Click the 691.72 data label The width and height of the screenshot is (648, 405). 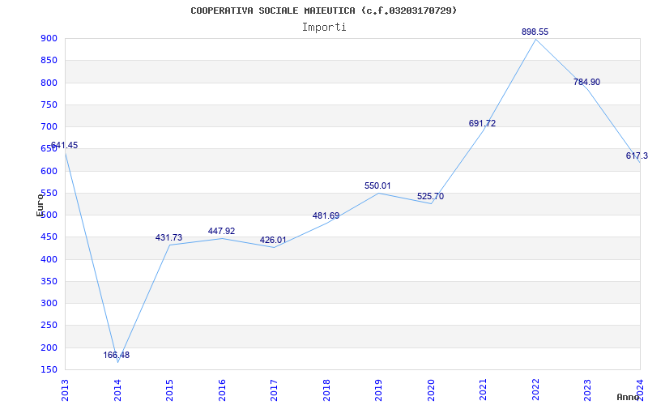[x=482, y=123]
